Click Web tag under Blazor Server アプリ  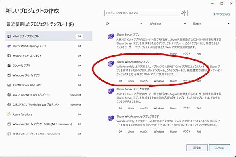[199, 53]
